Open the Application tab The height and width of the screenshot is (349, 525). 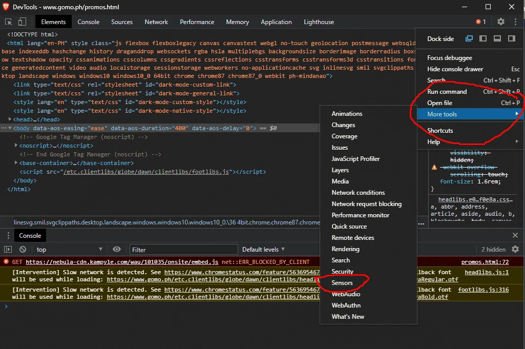(x=276, y=22)
